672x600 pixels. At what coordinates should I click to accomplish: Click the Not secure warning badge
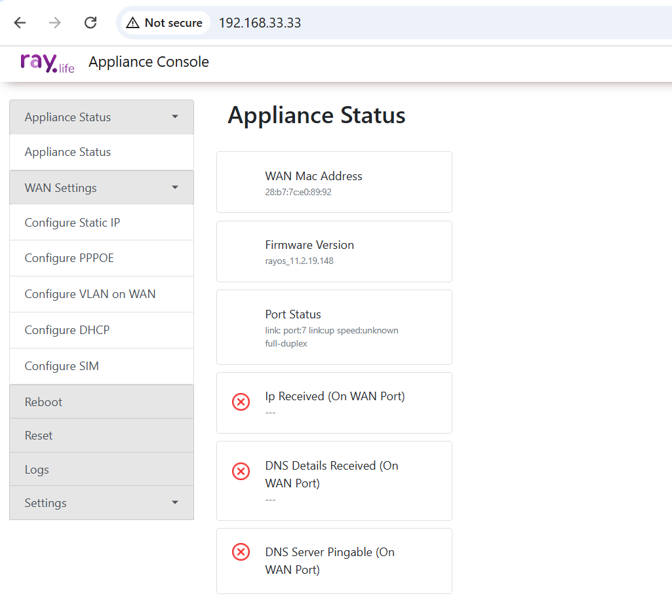point(165,23)
